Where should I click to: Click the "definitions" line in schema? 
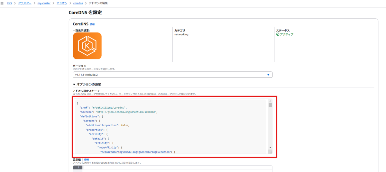(x=91, y=116)
